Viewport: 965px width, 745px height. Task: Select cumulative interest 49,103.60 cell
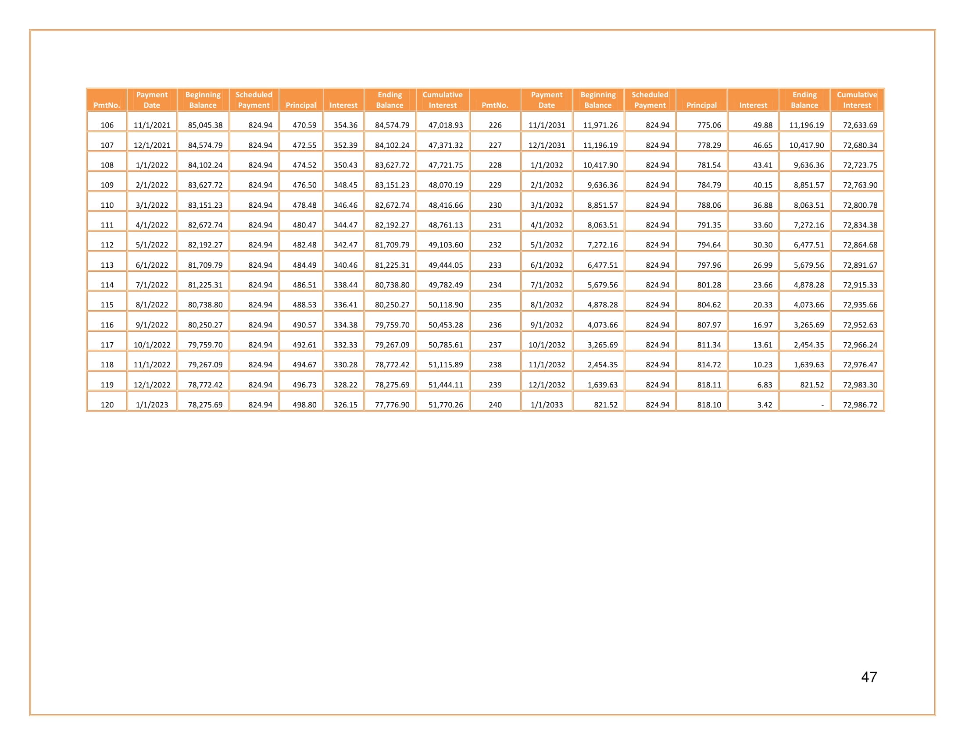[445, 245]
